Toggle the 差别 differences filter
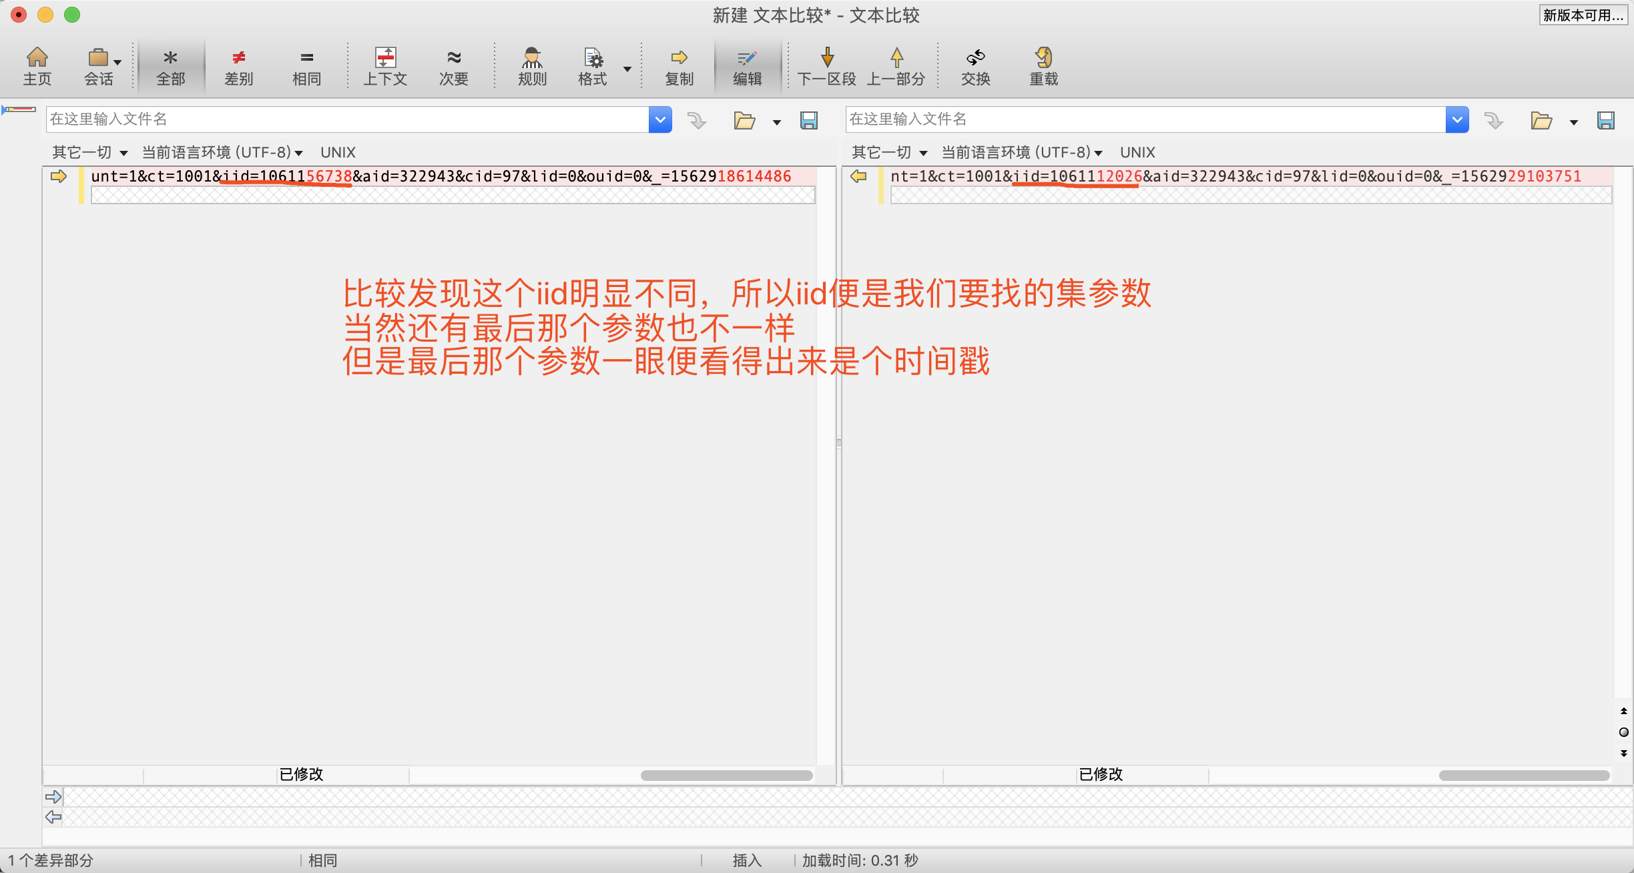 (x=239, y=66)
